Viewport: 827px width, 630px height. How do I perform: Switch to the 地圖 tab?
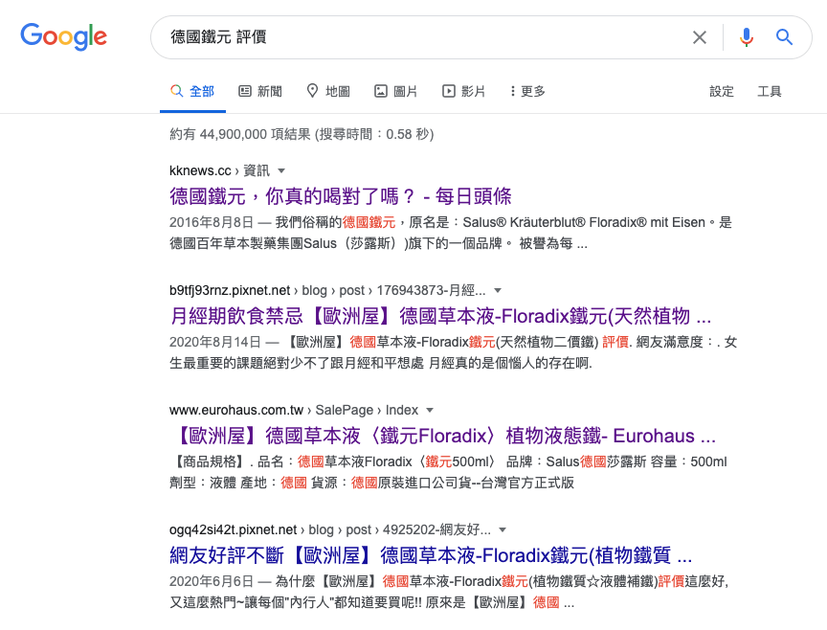point(328,91)
